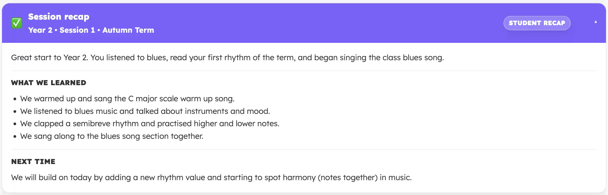The image size is (608, 195).
Task: Click the green checkmark icon
Action: (17, 23)
